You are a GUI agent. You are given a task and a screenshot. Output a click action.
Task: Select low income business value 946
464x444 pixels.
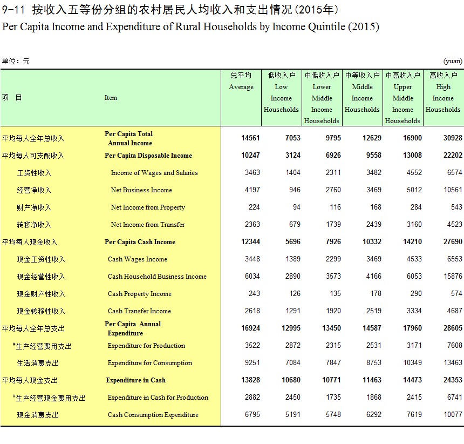coord(295,190)
